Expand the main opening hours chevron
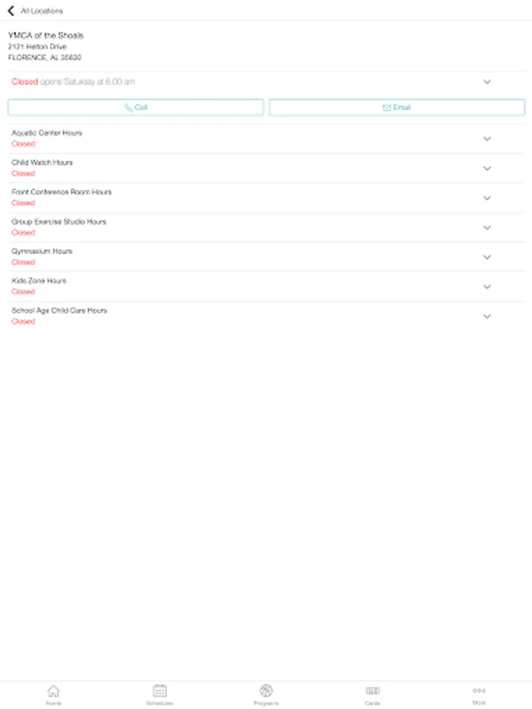Viewport: 532px width, 709px height. click(487, 82)
